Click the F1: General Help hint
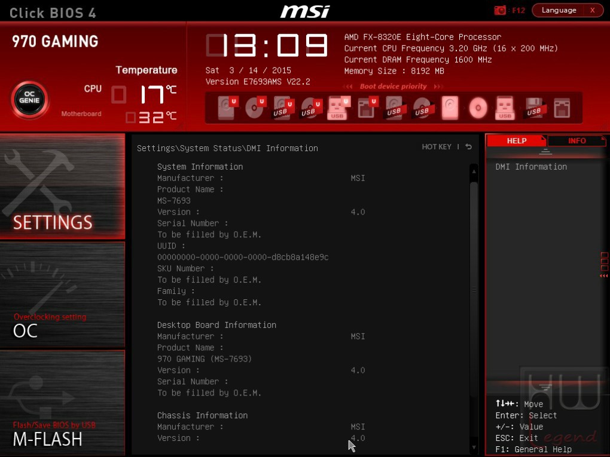Screen dimensions: 610x457 pyautogui.click(x=533, y=449)
